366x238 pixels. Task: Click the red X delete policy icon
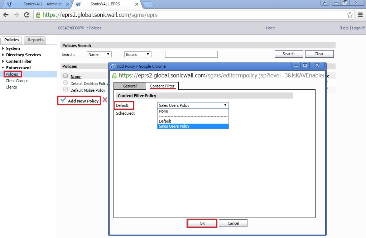pyautogui.click(x=105, y=100)
